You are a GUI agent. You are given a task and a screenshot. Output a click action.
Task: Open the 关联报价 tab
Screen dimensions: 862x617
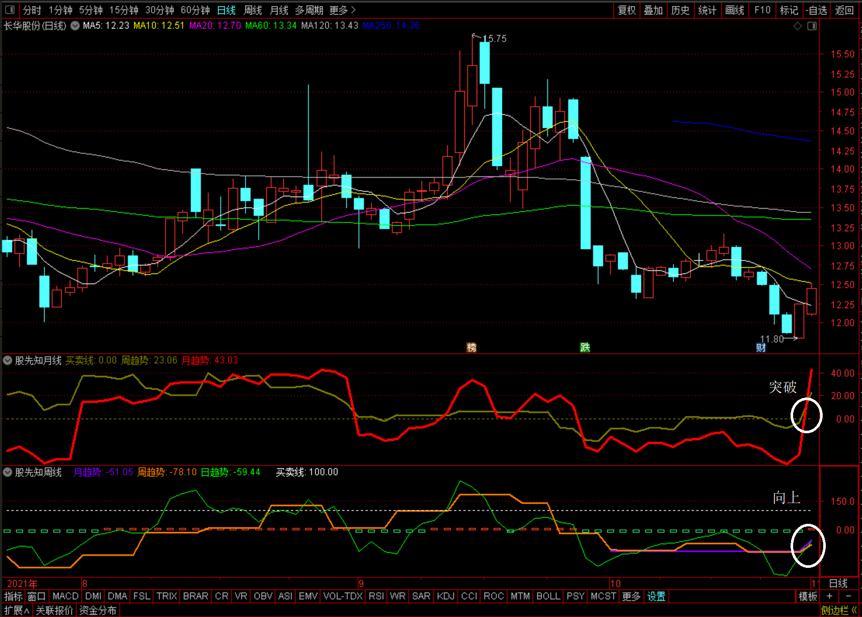pyautogui.click(x=54, y=610)
